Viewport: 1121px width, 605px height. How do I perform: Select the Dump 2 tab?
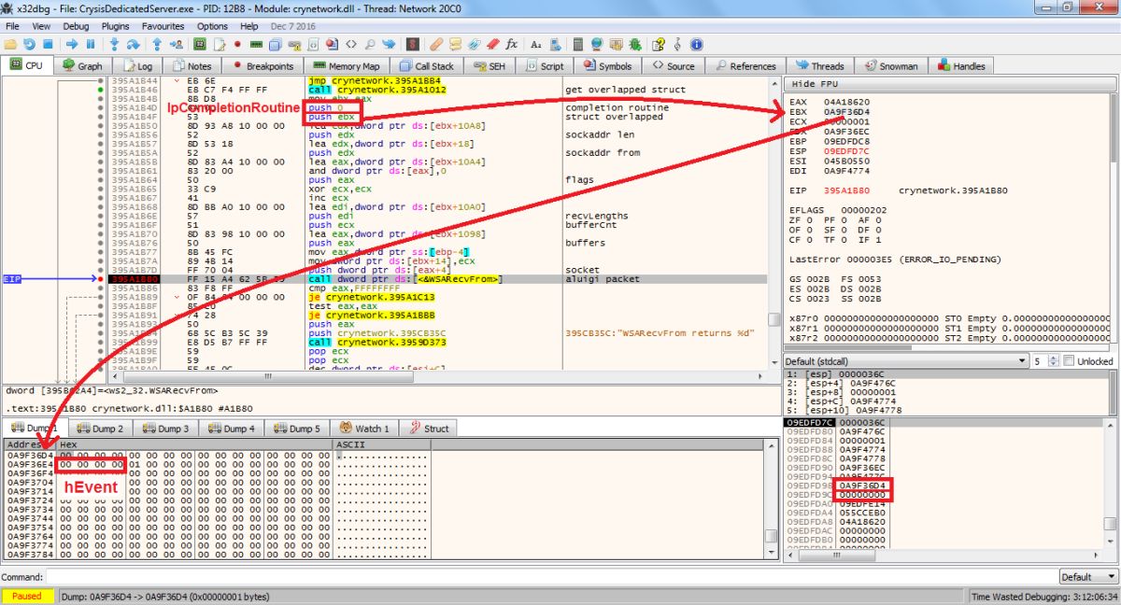pos(100,429)
